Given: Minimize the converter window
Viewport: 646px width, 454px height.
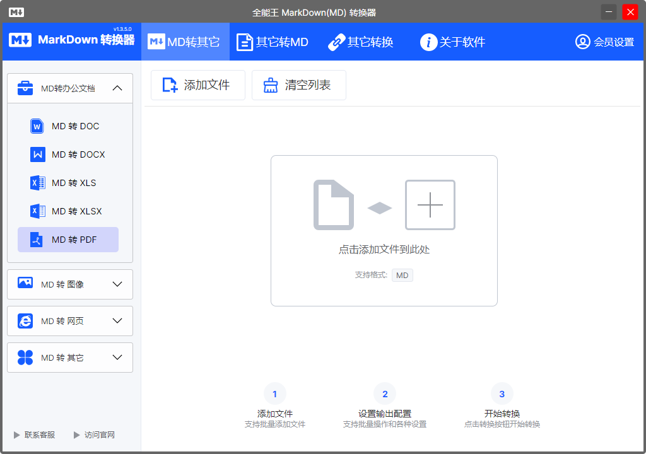Looking at the screenshot, I should pyautogui.click(x=609, y=12).
